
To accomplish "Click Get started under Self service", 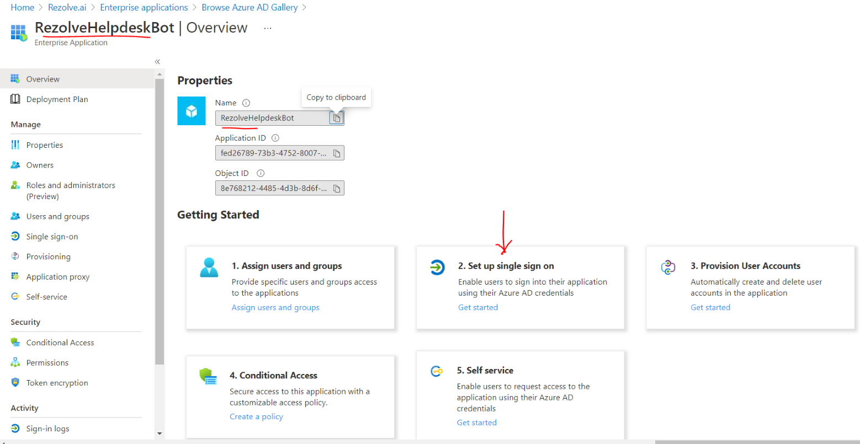I will coord(477,422).
